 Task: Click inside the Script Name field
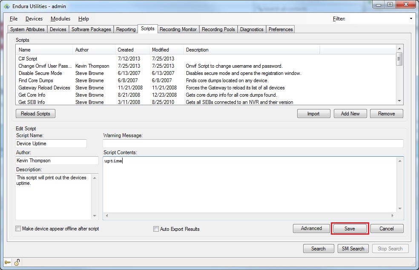click(51, 144)
